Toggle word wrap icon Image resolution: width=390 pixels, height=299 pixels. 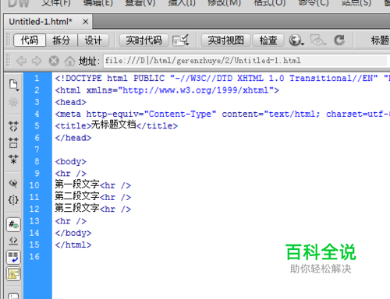[13, 257]
